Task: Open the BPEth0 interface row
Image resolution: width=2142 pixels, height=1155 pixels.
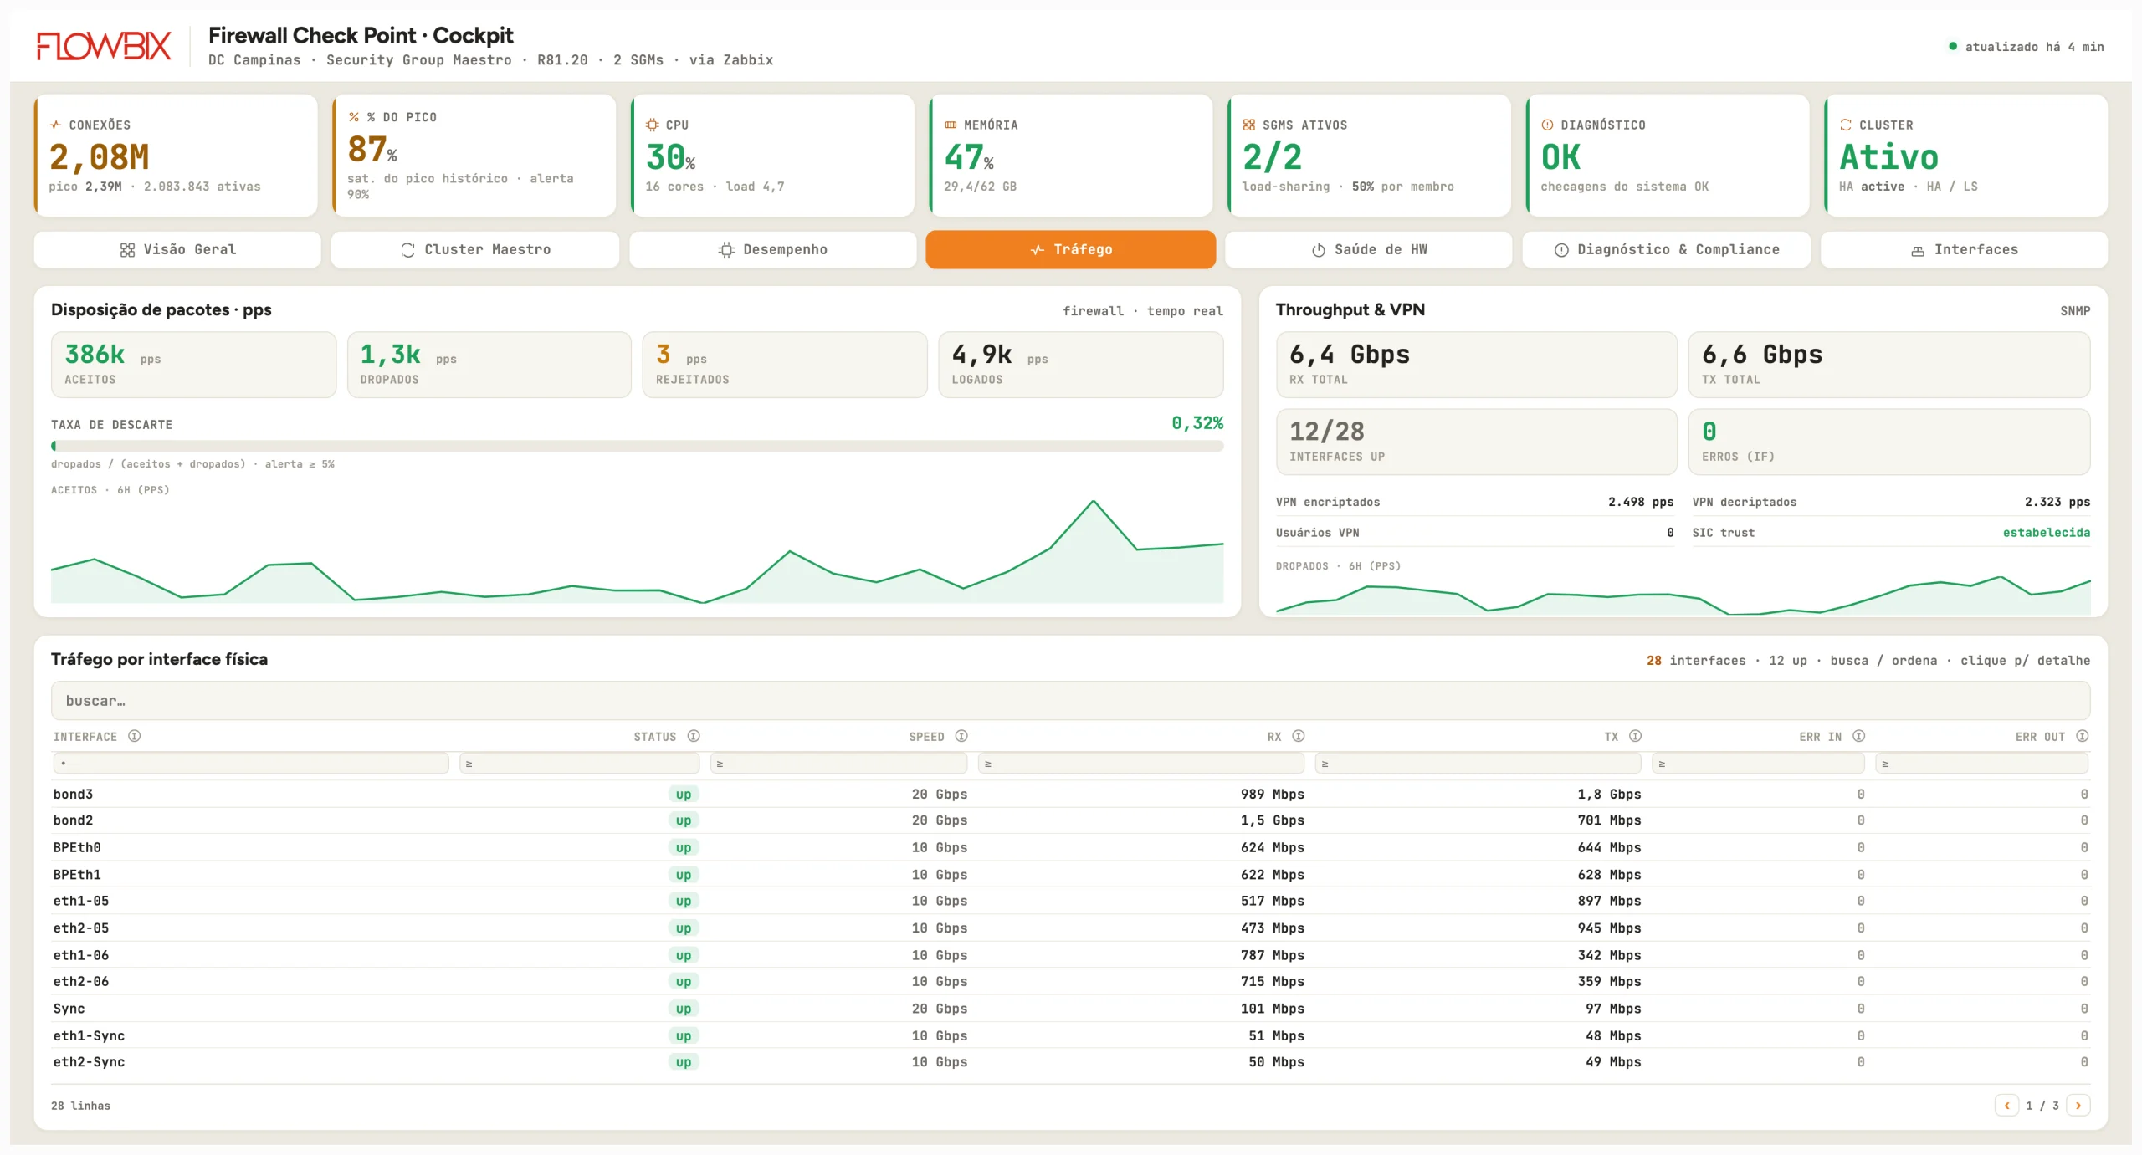Action: pos(1071,848)
